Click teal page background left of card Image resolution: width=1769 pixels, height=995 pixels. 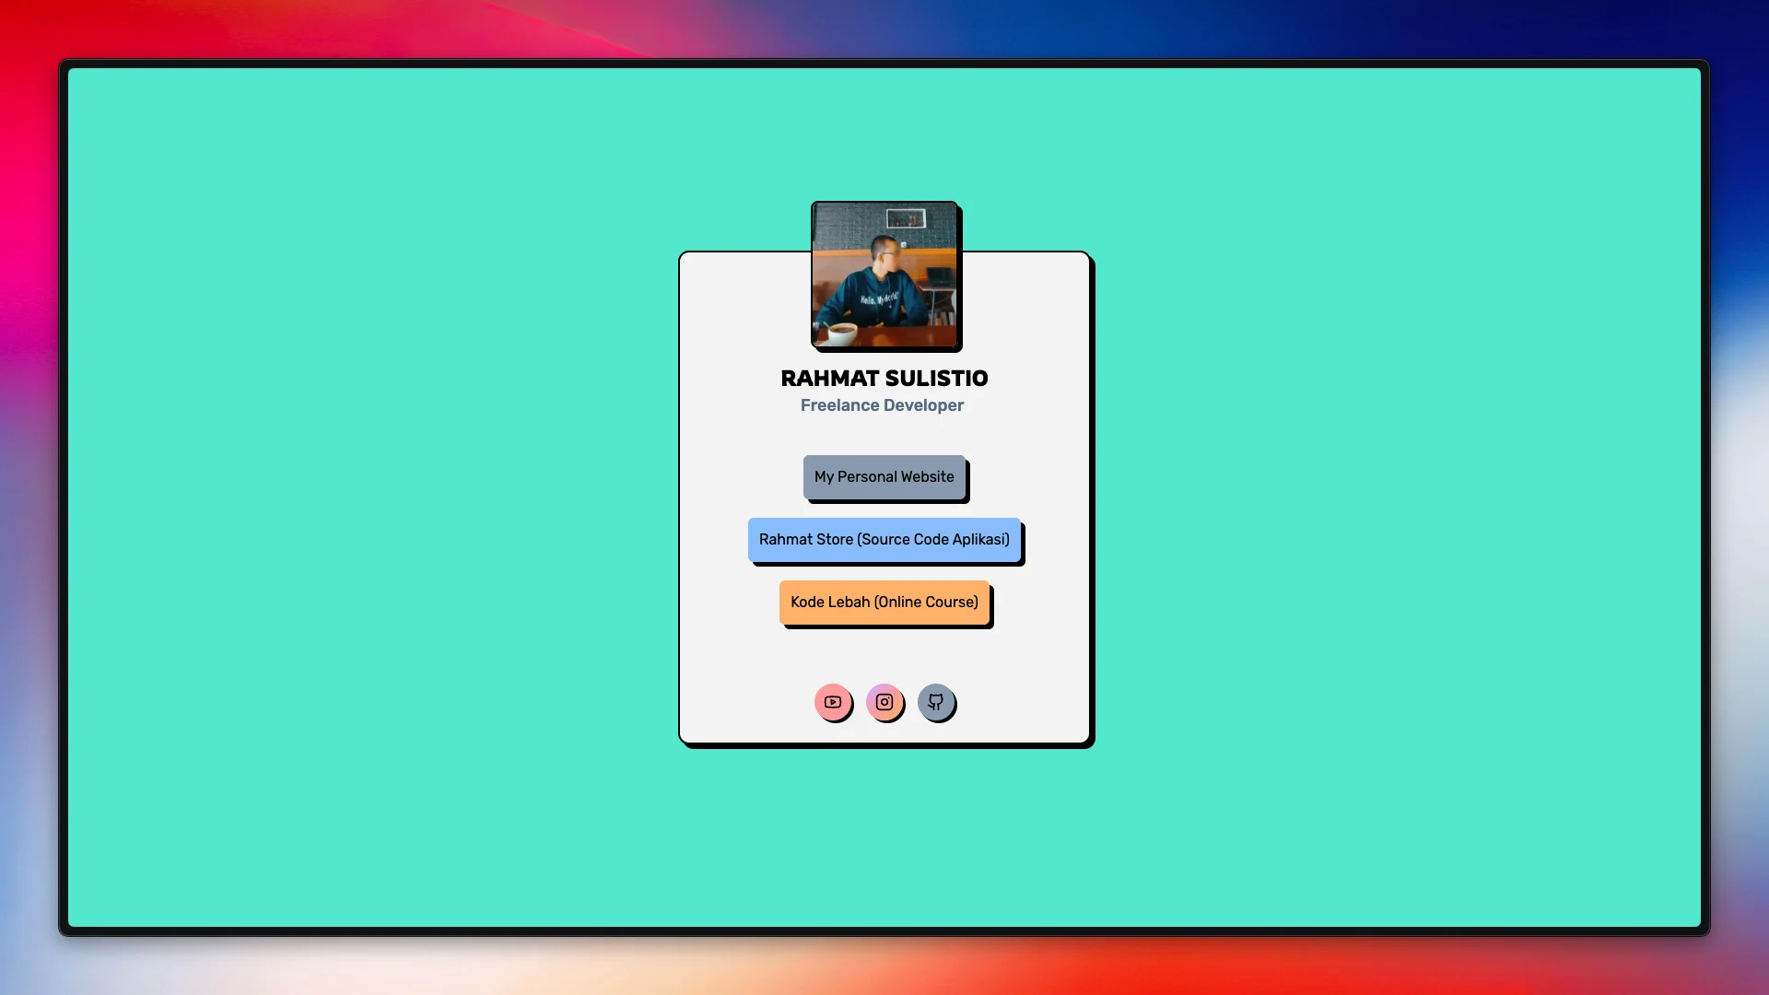369,497
